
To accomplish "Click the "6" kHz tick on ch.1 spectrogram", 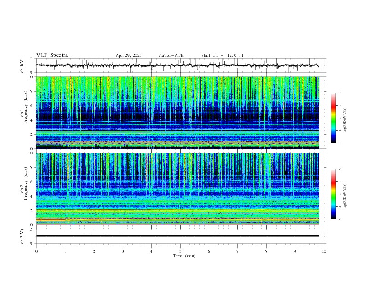I will pyautogui.click(x=32, y=106).
